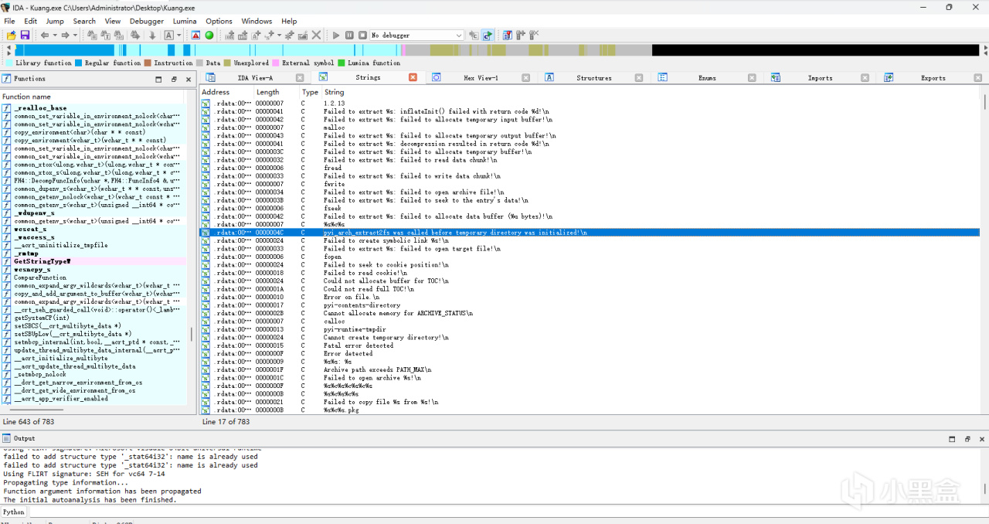Viewport: 989px width, 524px height.
Task: Open the Edit menu
Action: click(x=30, y=21)
